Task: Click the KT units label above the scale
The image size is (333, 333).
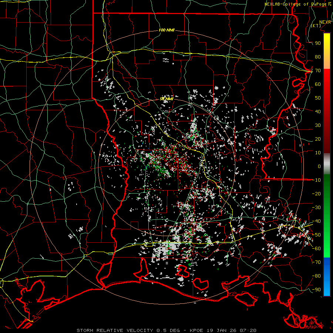Action: tap(316, 26)
